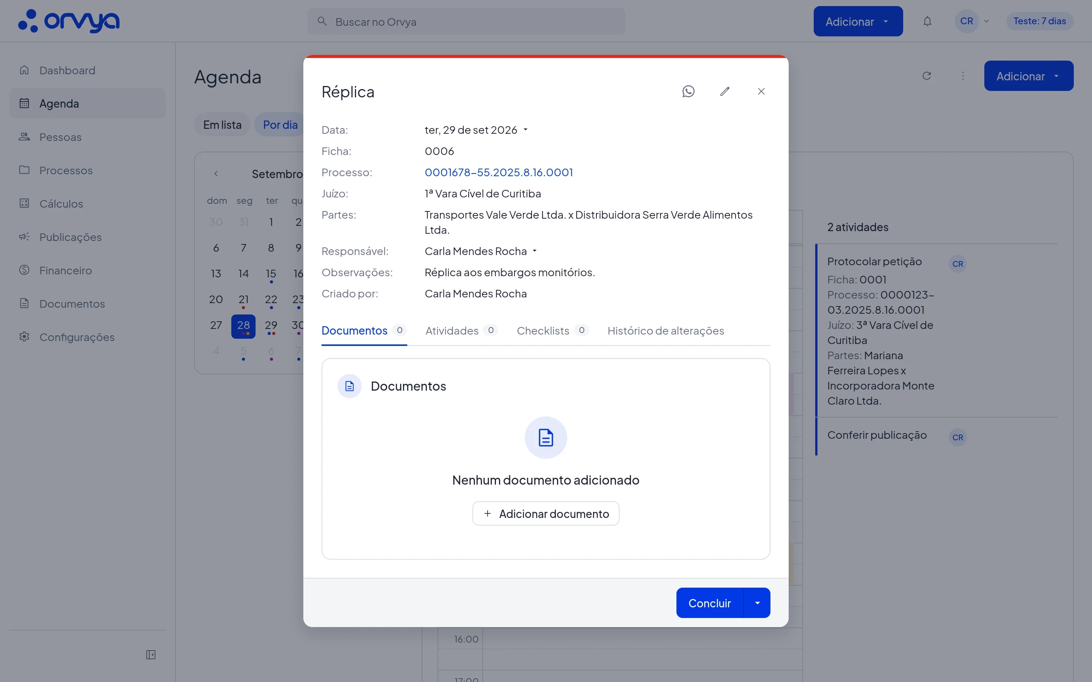Open Processos in the sidebar
The image size is (1092, 682).
click(x=88, y=170)
